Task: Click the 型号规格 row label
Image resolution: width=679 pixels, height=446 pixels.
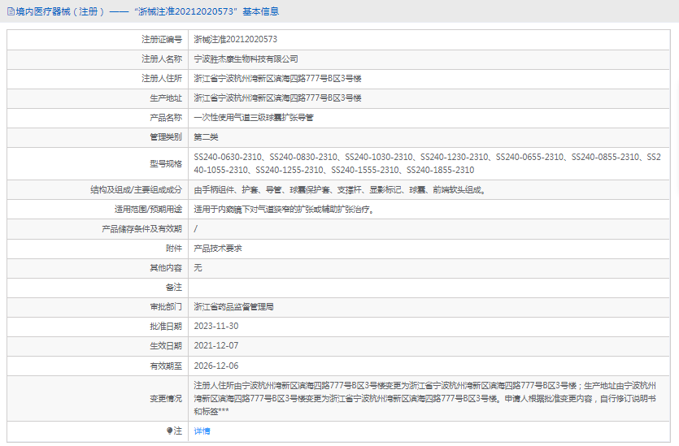Action: click(166, 163)
